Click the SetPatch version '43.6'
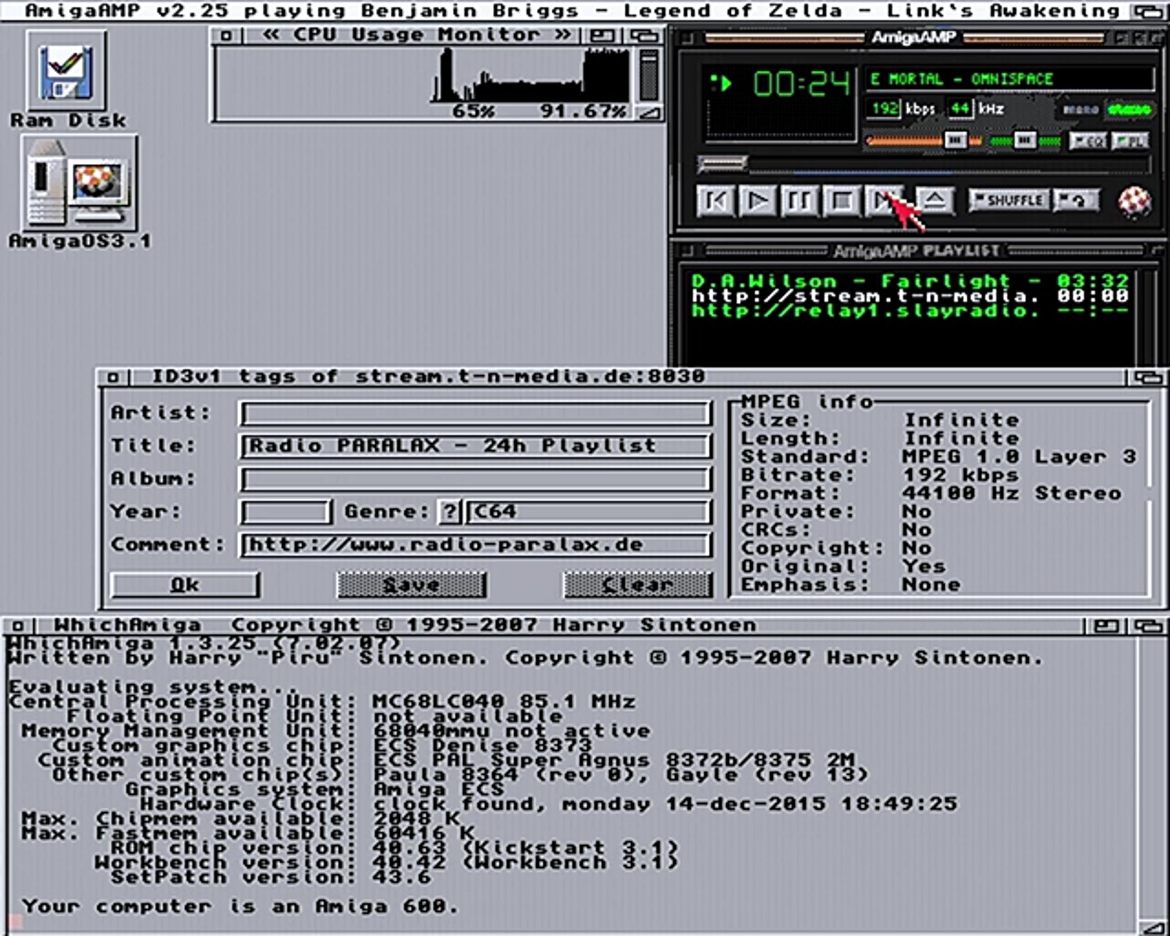 [402, 877]
